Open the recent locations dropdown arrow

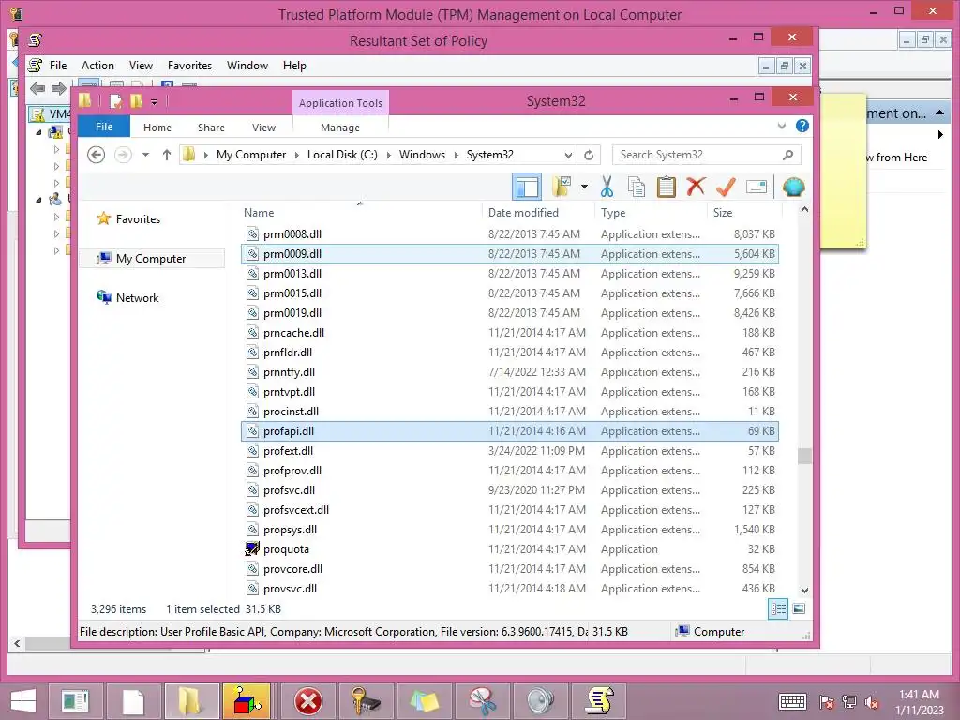coord(145,155)
